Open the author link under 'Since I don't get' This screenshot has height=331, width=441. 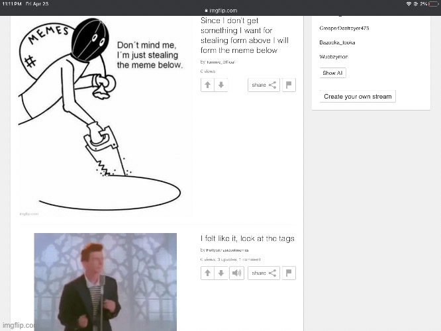coord(220,62)
